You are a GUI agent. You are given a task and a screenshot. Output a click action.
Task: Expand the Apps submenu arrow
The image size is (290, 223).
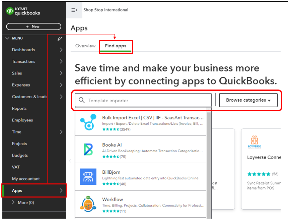[x=61, y=190]
